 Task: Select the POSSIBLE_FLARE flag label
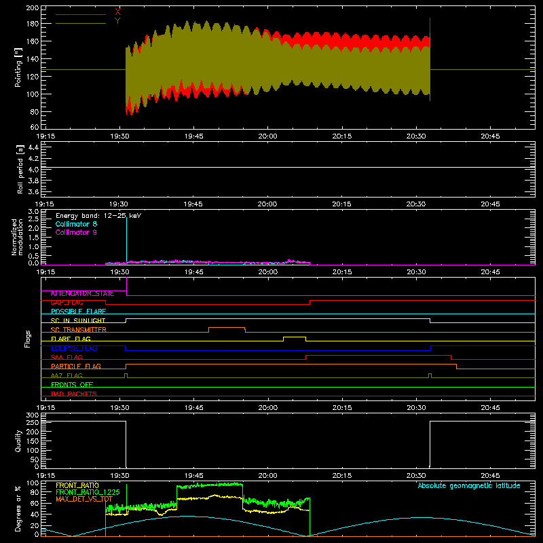pos(78,312)
